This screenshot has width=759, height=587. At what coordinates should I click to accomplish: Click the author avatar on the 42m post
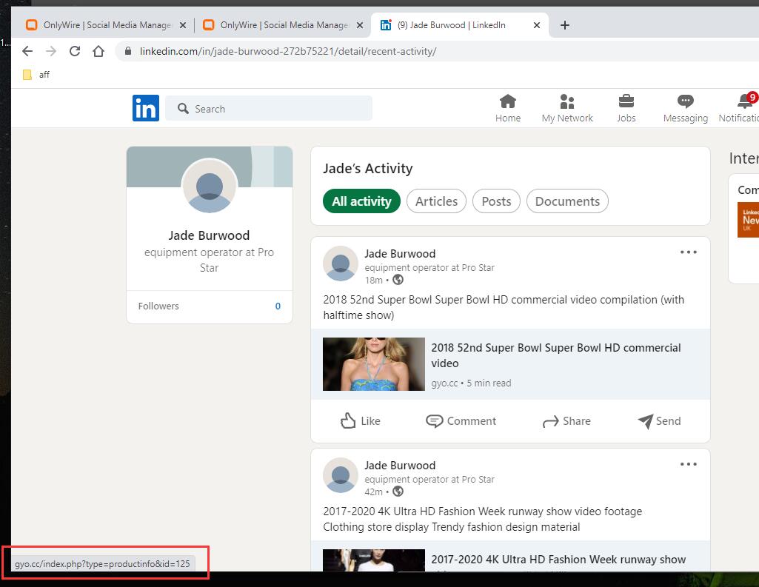pos(341,475)
